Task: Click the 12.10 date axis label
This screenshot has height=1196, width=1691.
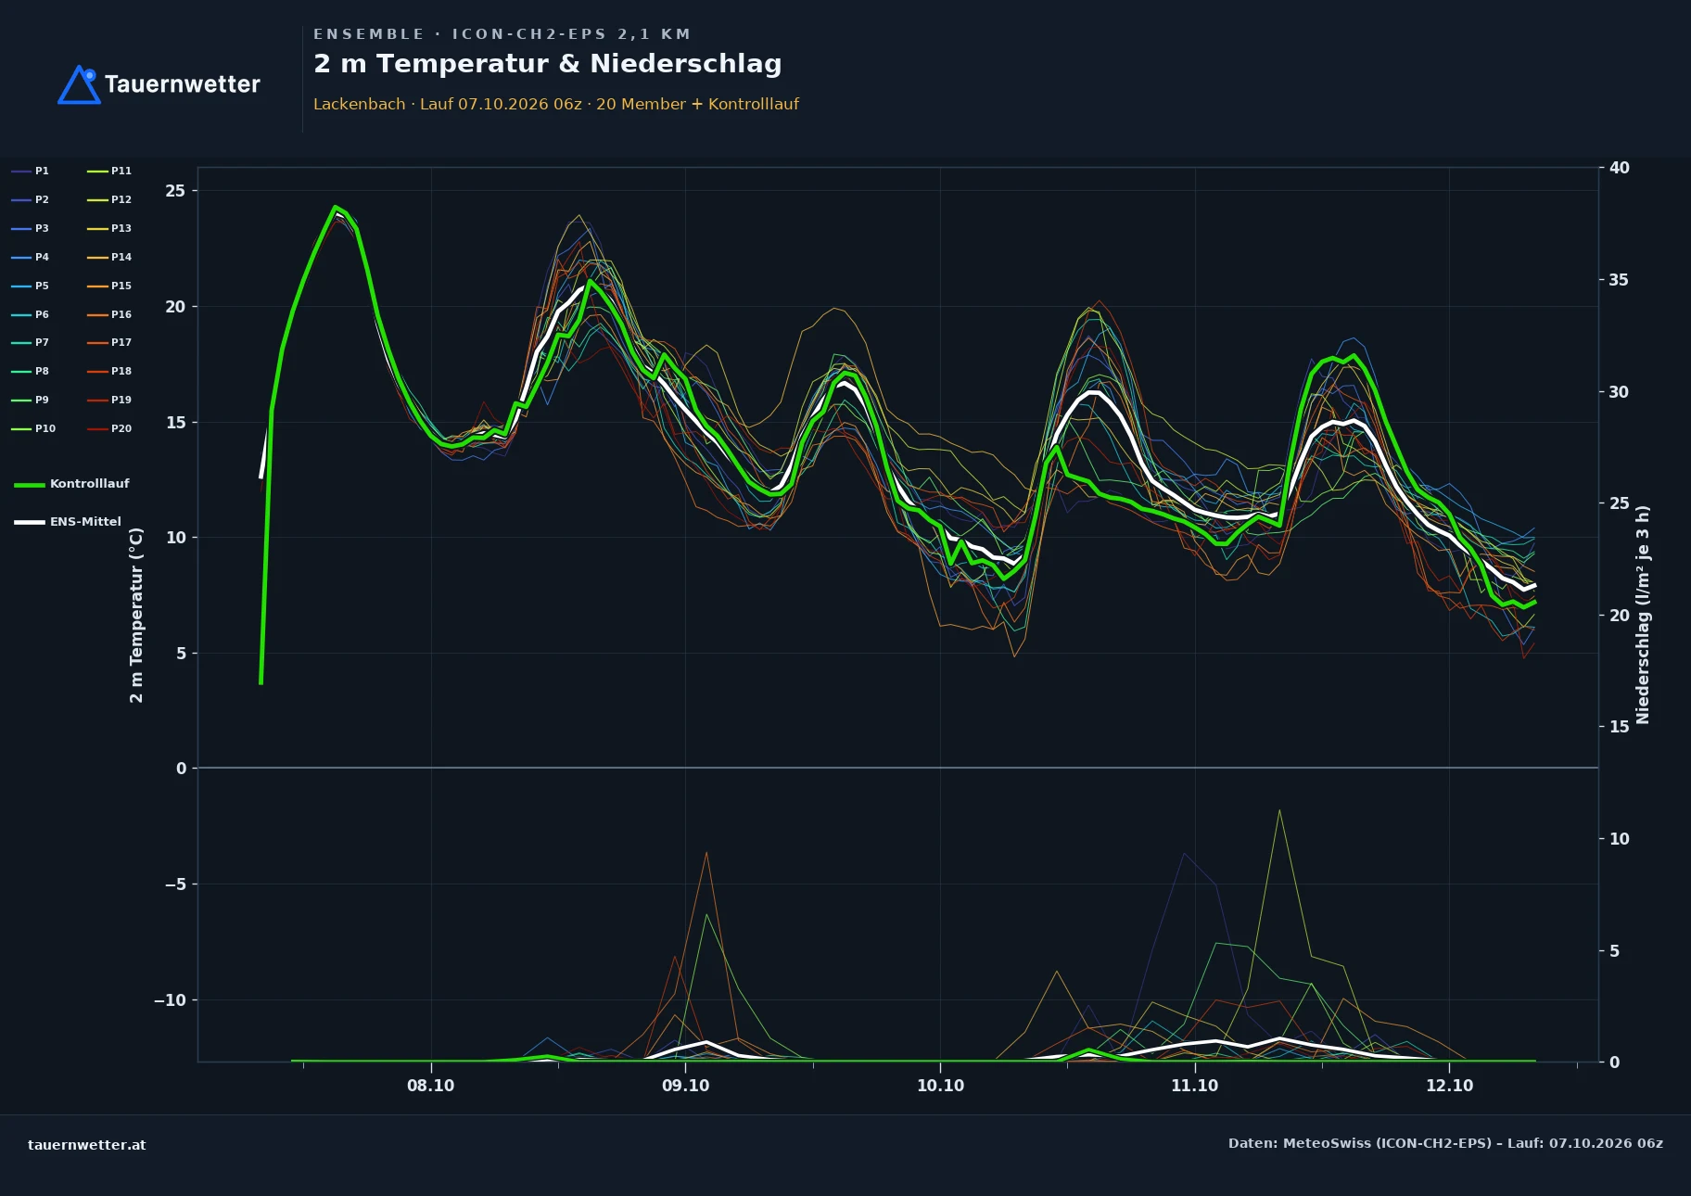Action: coord(1450,1086)
